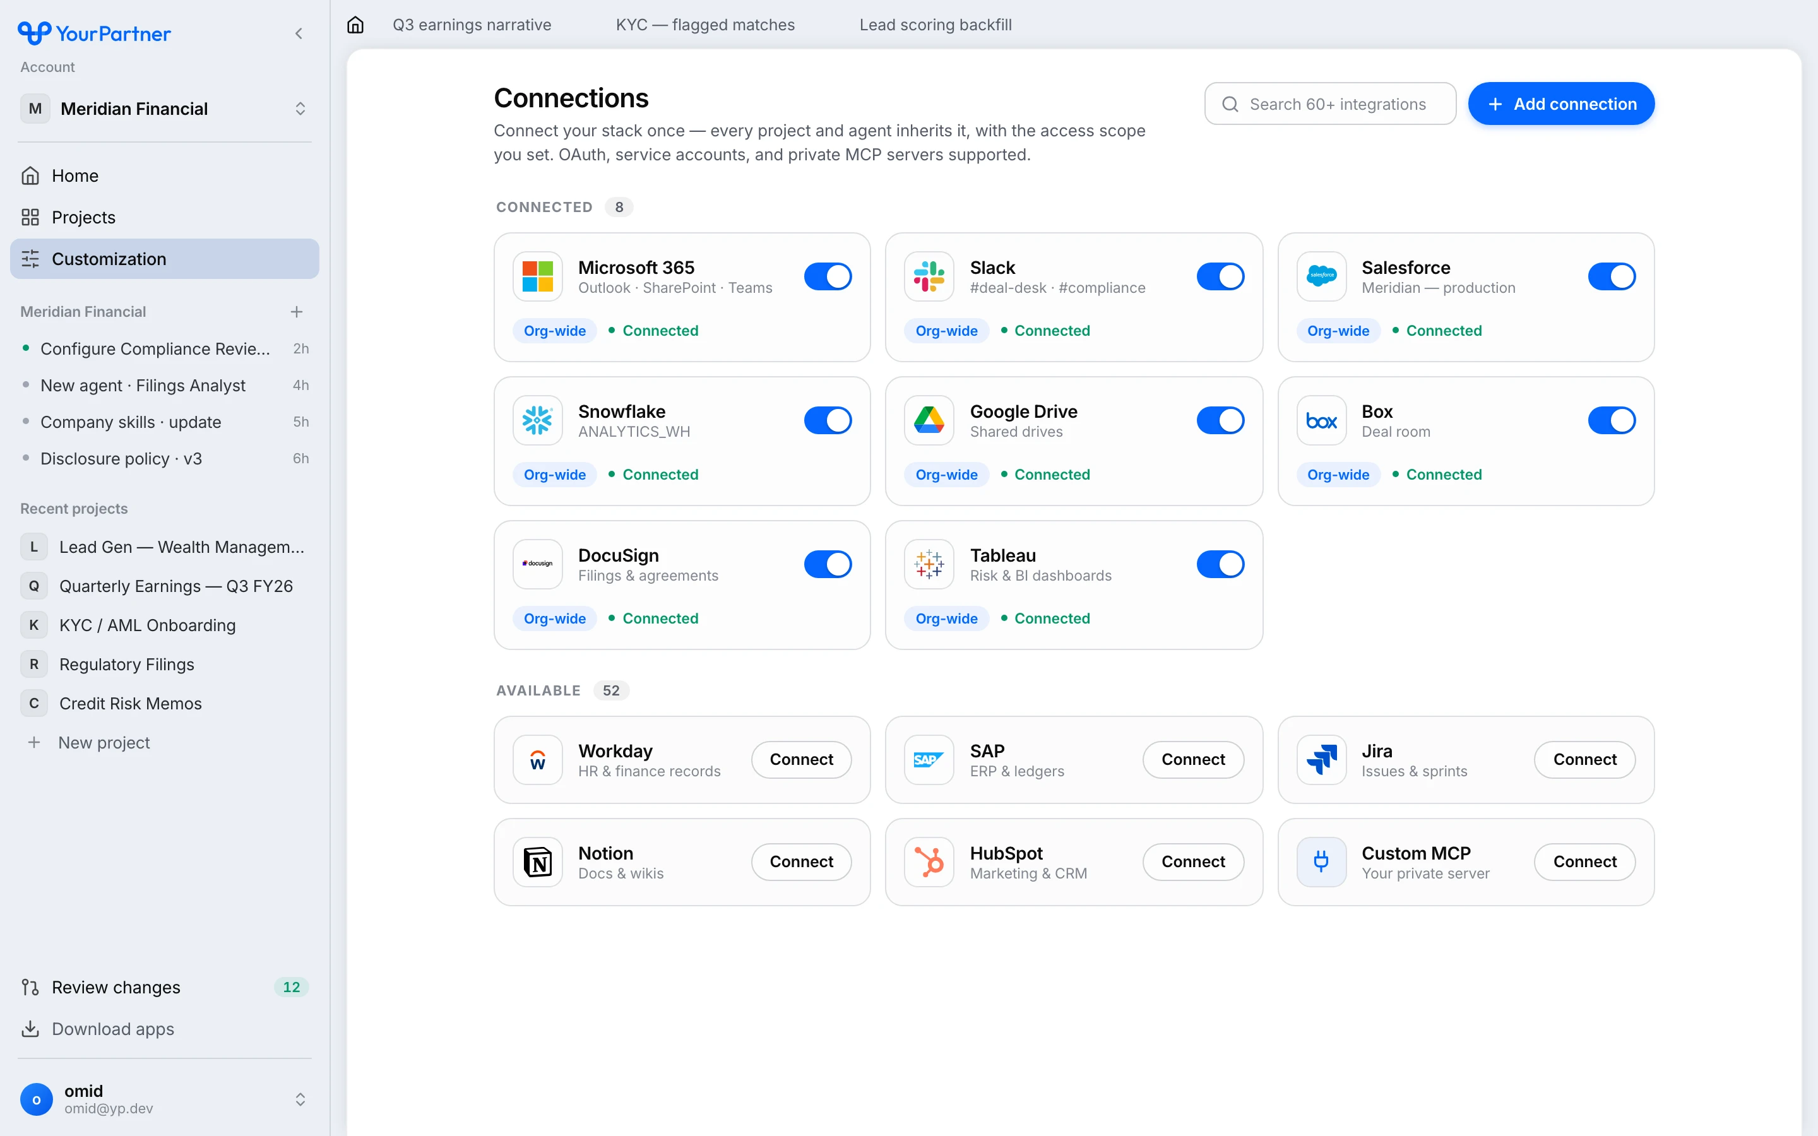Click the Slack logo icon
The height and width of the screenshot is (1136, 1818).
929,276
